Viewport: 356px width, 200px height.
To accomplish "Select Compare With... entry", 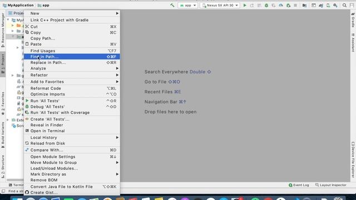I will pos(72,150).
